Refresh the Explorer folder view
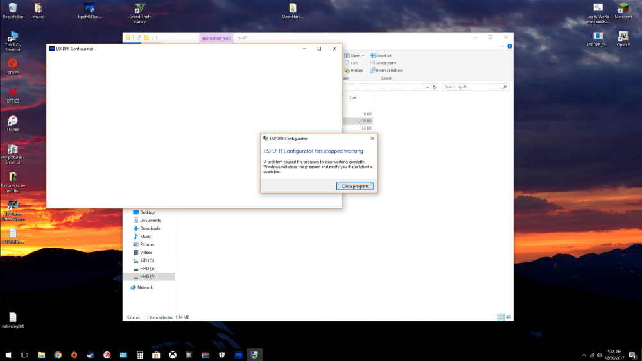Viewport: 642px width, 361px height. coord(435,87)
